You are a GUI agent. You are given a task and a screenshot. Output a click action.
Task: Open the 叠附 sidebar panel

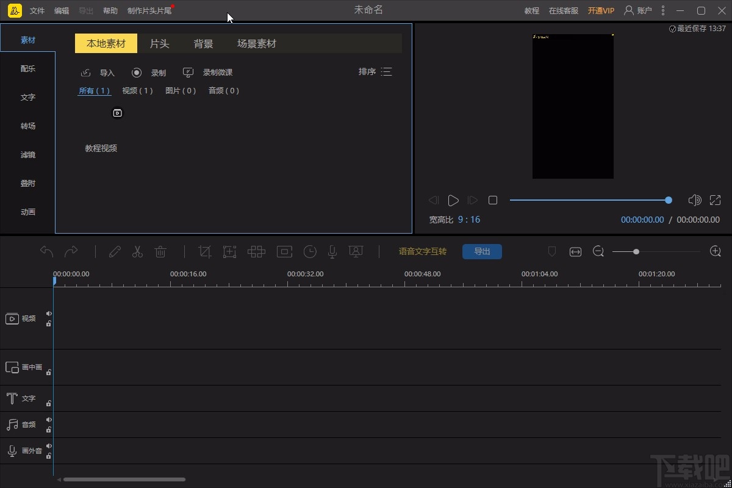pos(28,184)
